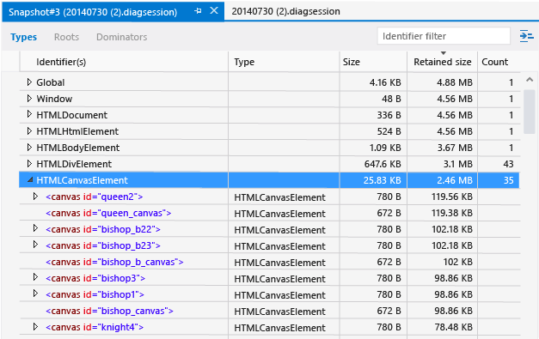Screen dimensions: 539x339
Task: Expand the canvas bishop3 row
Action: point(35,277)
